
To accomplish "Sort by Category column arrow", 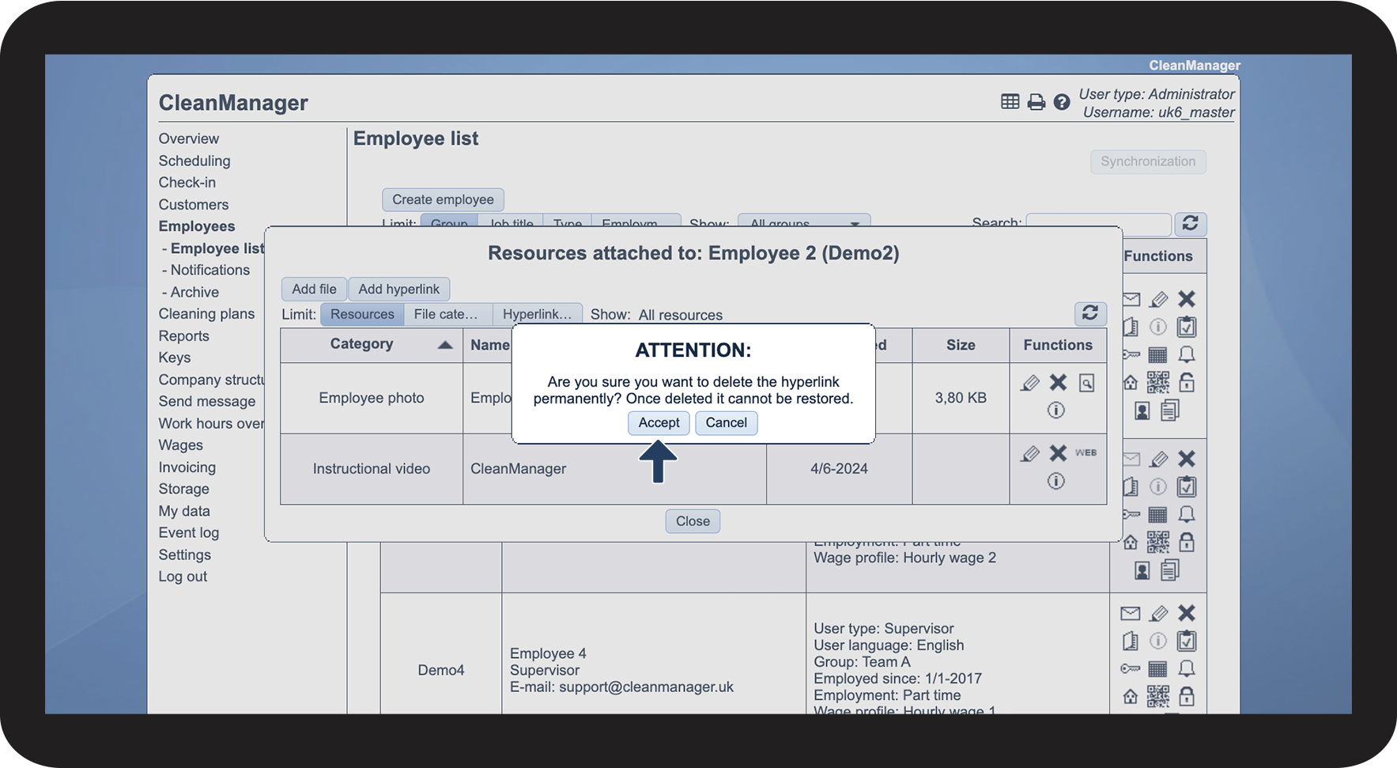I will pos(445,345).
